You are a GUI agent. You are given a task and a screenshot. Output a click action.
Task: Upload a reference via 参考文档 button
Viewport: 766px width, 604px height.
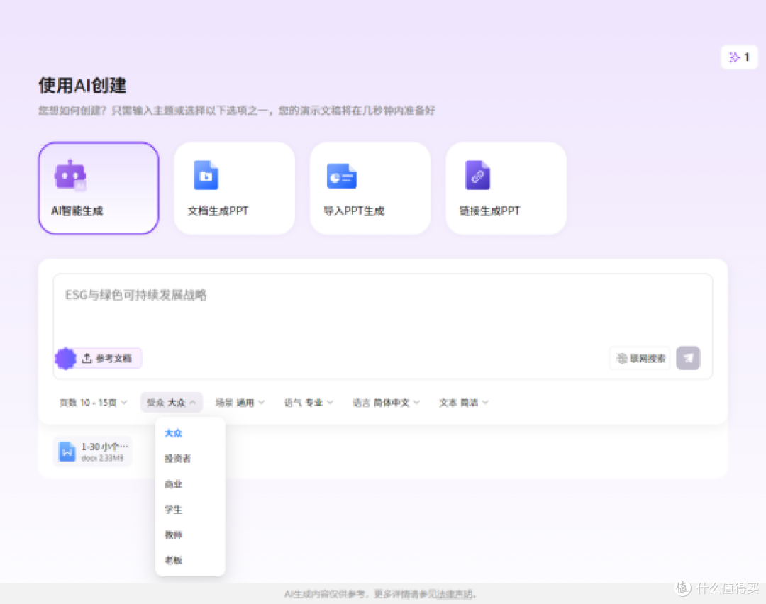point(107,359)
